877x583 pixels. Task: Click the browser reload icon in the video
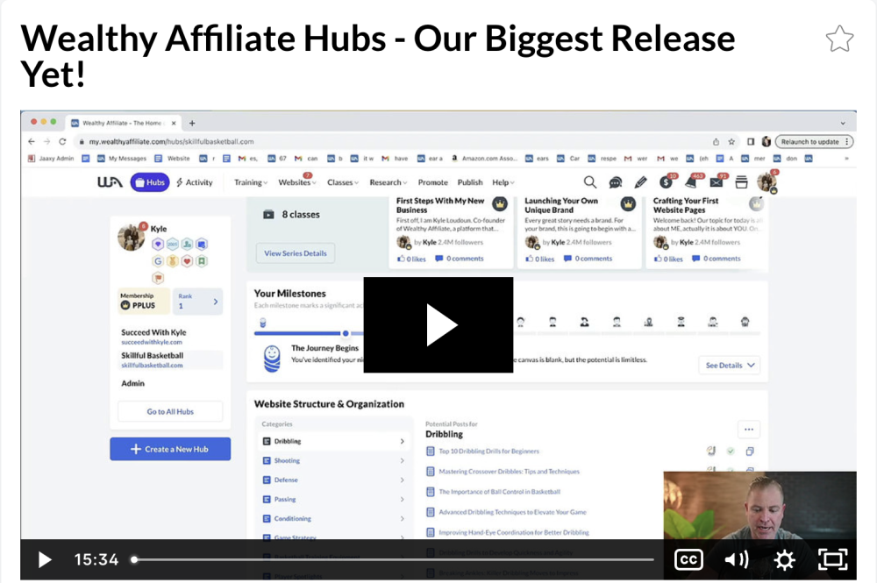pyautogui.click(x=62, y=142)
